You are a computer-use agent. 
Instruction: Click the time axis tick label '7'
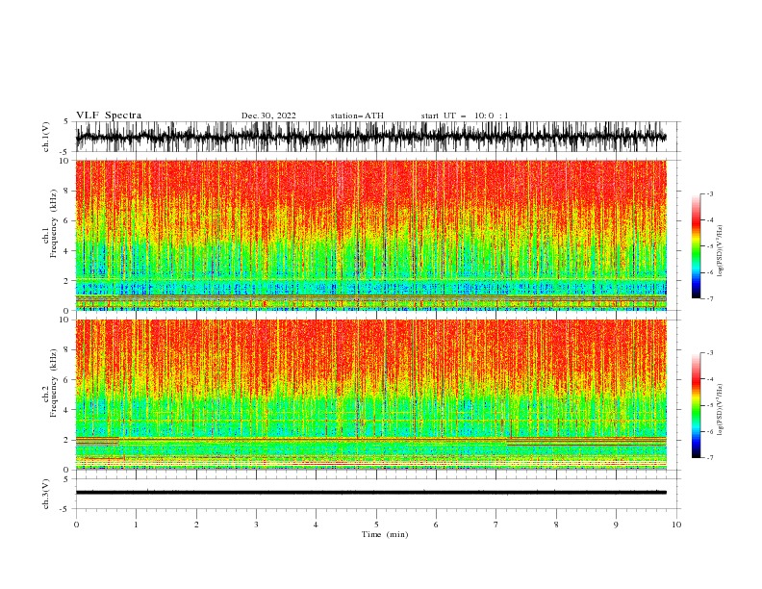[496, 525]
